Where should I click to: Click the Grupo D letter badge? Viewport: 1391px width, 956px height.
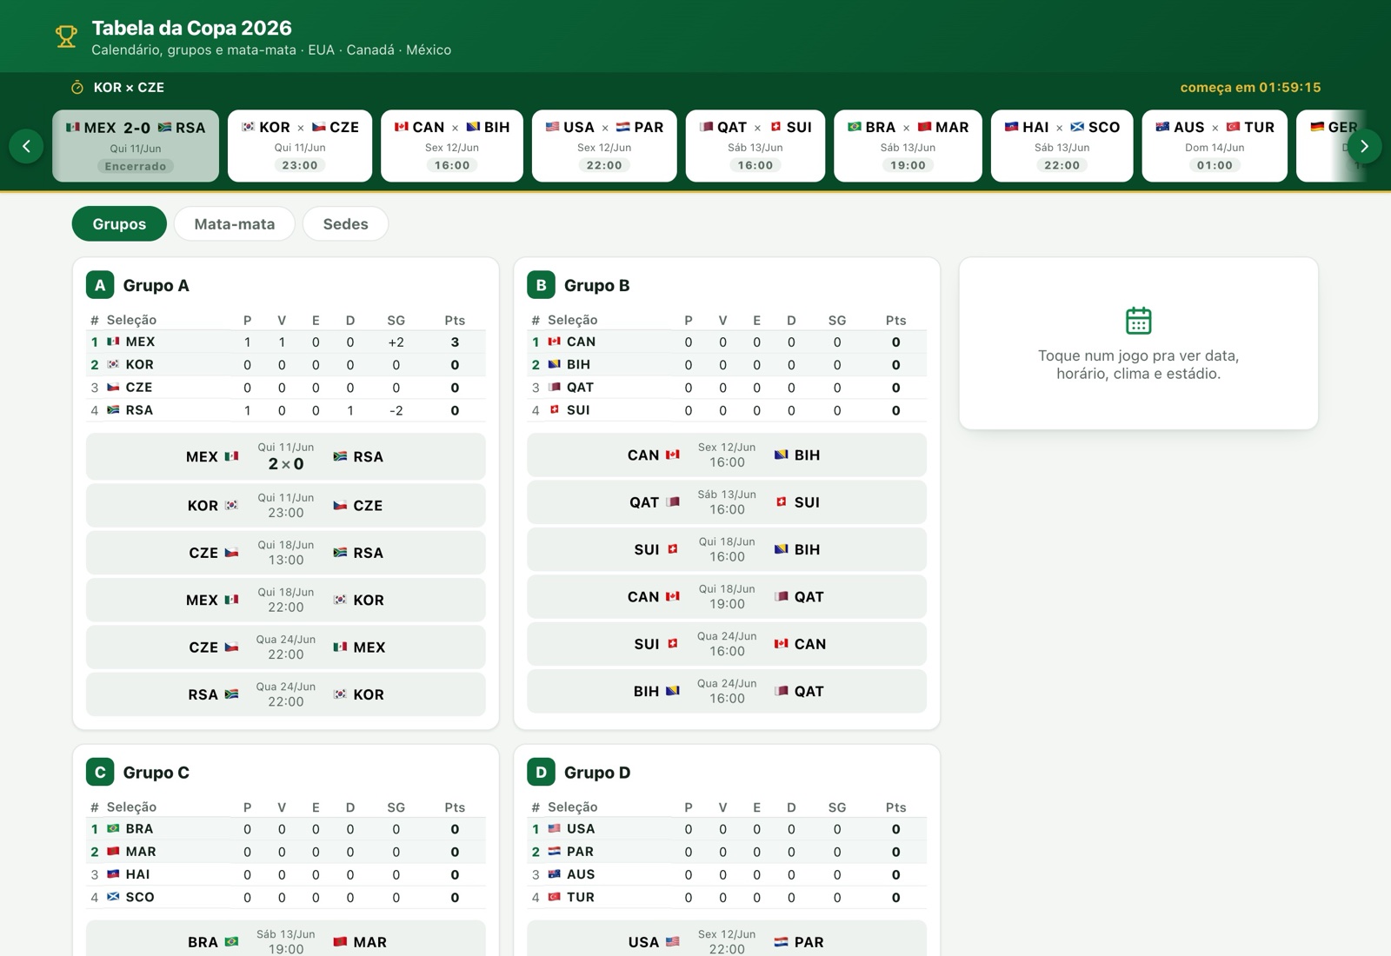coord(541,772)
